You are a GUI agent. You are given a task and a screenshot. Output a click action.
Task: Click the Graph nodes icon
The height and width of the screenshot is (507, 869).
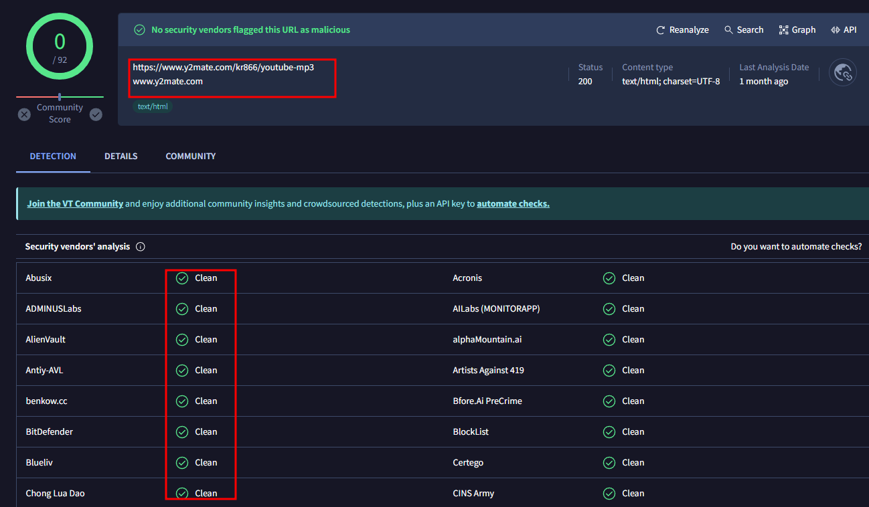coord(784,30)
